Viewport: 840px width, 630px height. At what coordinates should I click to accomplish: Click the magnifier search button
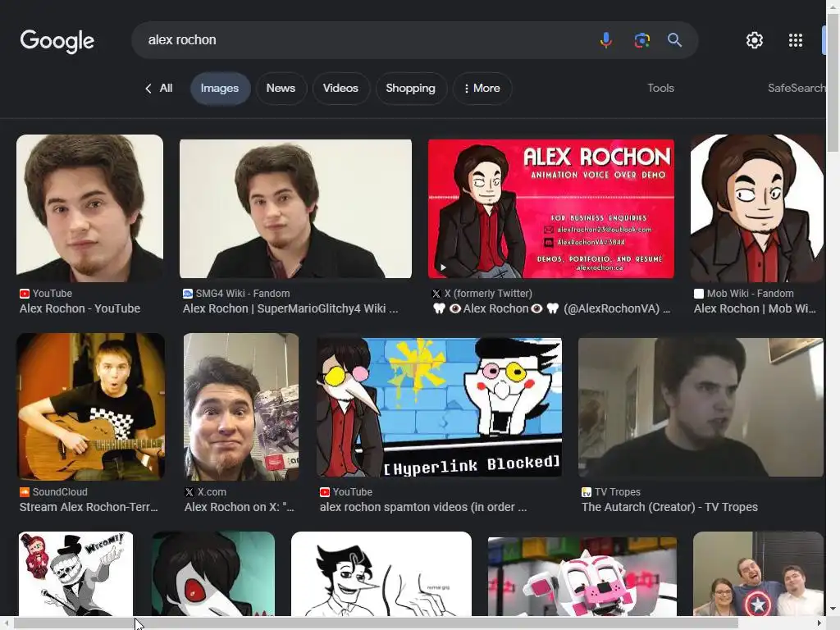(x=674, y=40)
